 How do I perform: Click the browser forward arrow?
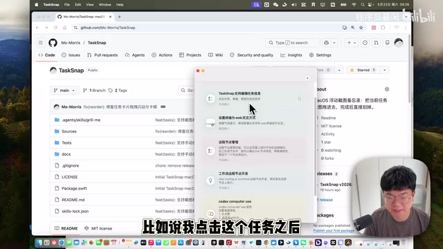[x=46, y=28]
